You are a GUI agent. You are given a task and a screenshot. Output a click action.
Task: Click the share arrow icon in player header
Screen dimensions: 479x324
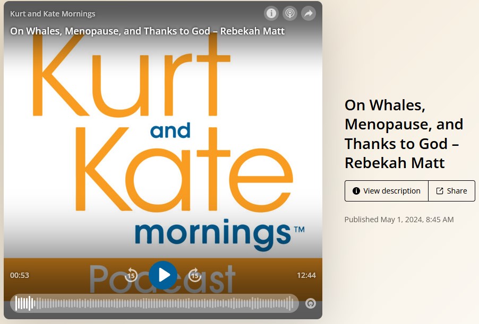(x=309, y=13)
